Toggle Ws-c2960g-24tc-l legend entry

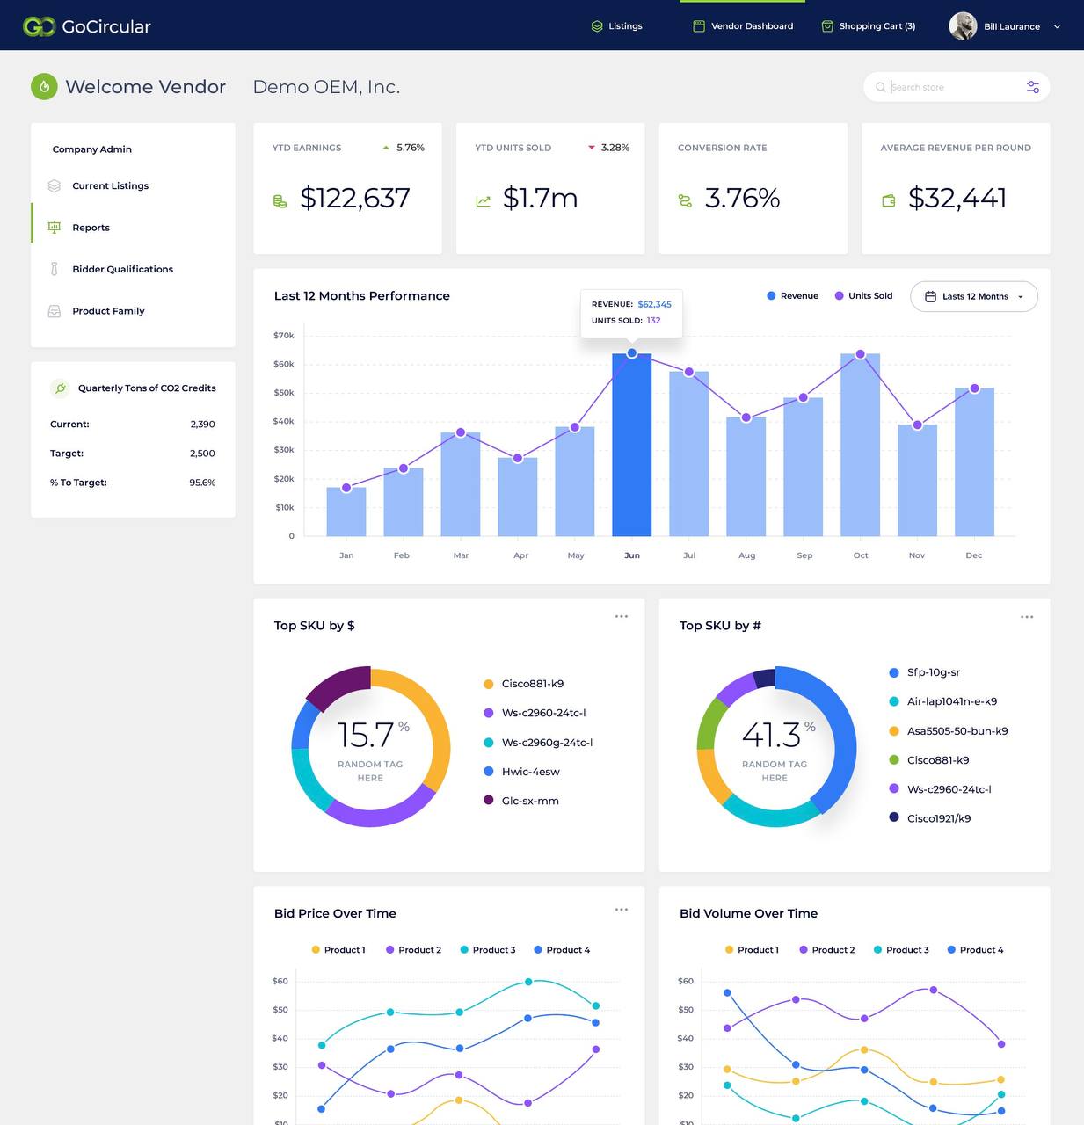538,743
